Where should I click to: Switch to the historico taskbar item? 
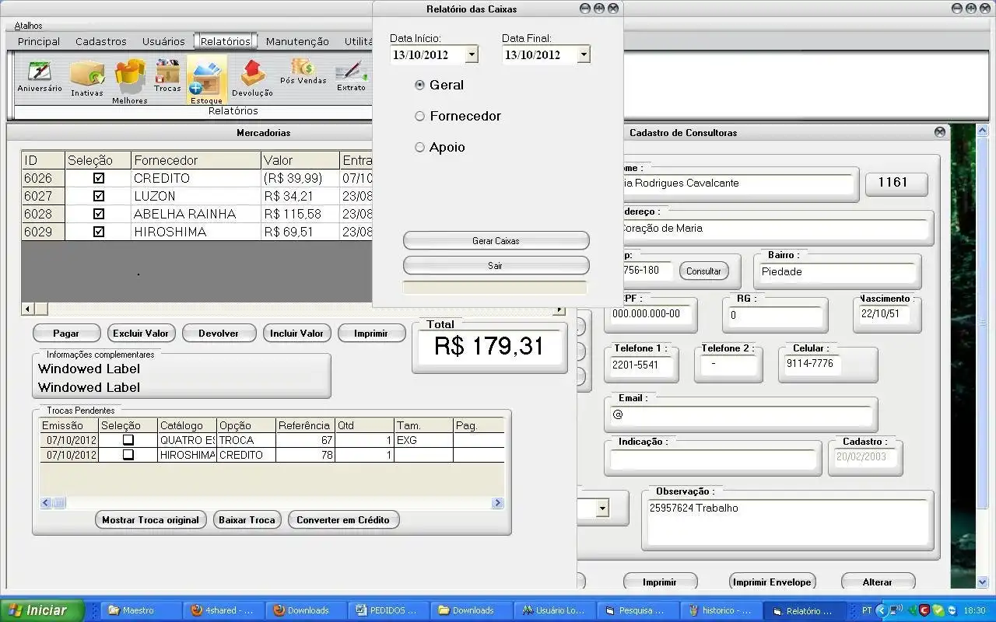(x=720, y=610)
